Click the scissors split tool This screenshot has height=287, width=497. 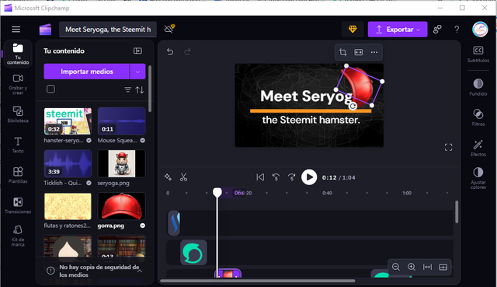pyautogui.click(x=183, y=177)
